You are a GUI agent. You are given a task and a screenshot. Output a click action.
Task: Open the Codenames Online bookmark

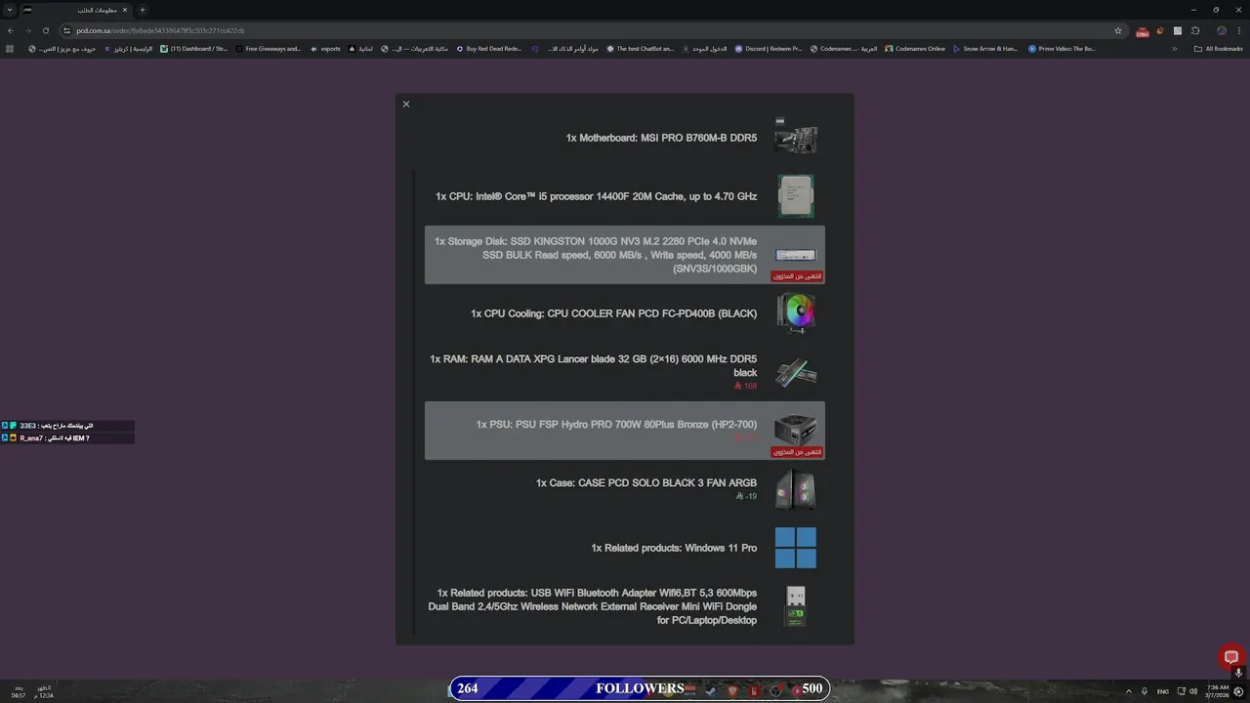[x=915, y=49]
